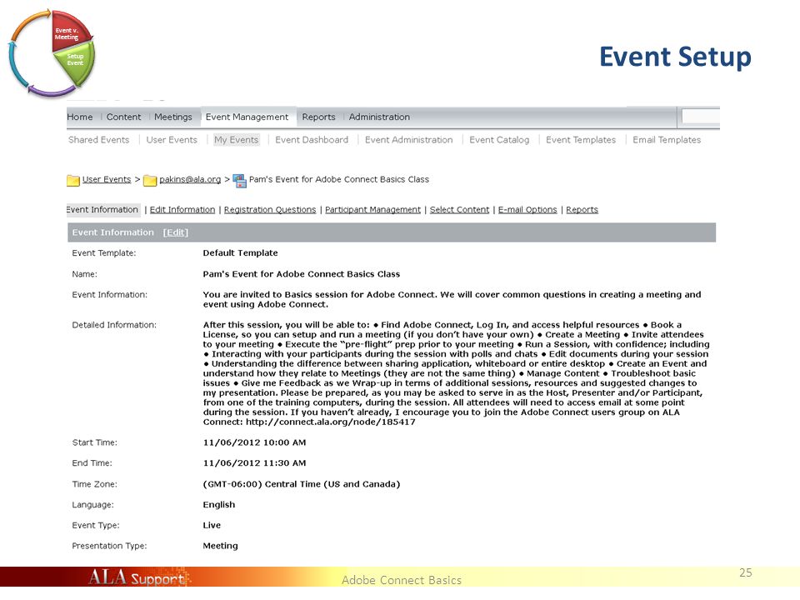Open Shared Events submenu
The image size is (800, 600).
click(x=98, y=140)
